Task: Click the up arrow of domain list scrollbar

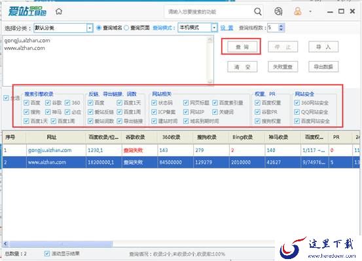Action: [210, 40]
